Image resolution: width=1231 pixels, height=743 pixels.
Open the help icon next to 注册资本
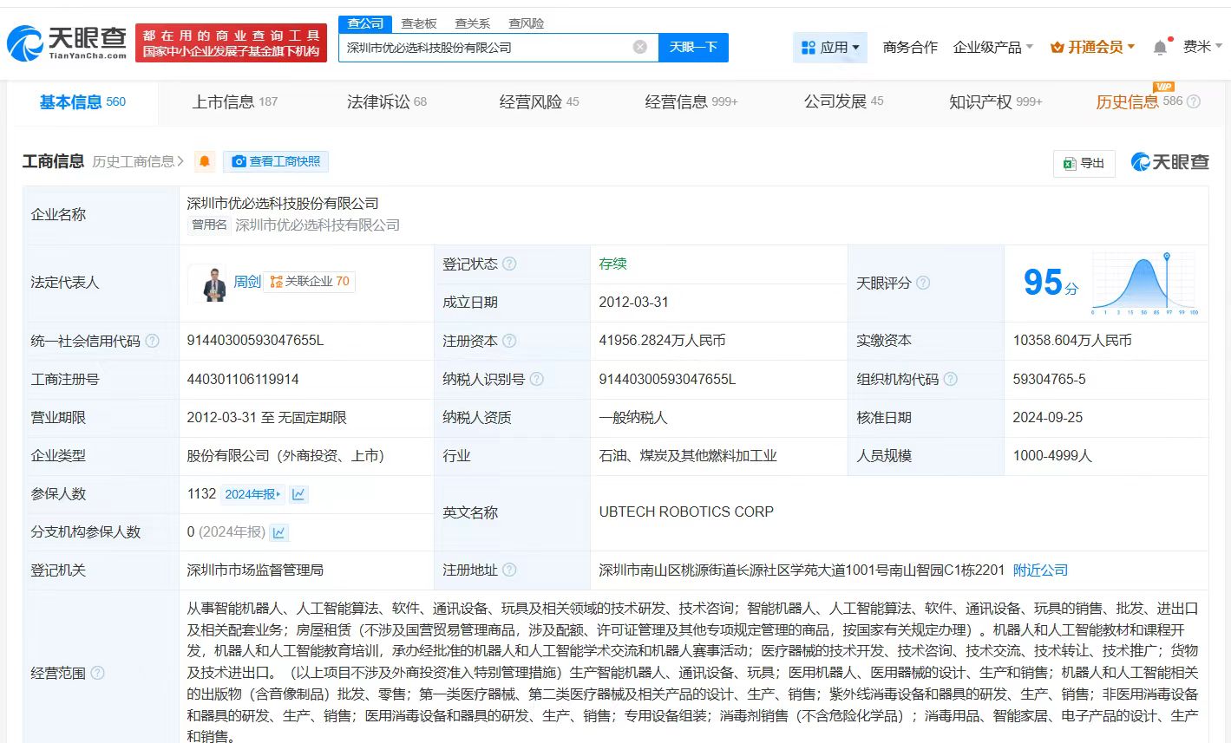(509, 341)
